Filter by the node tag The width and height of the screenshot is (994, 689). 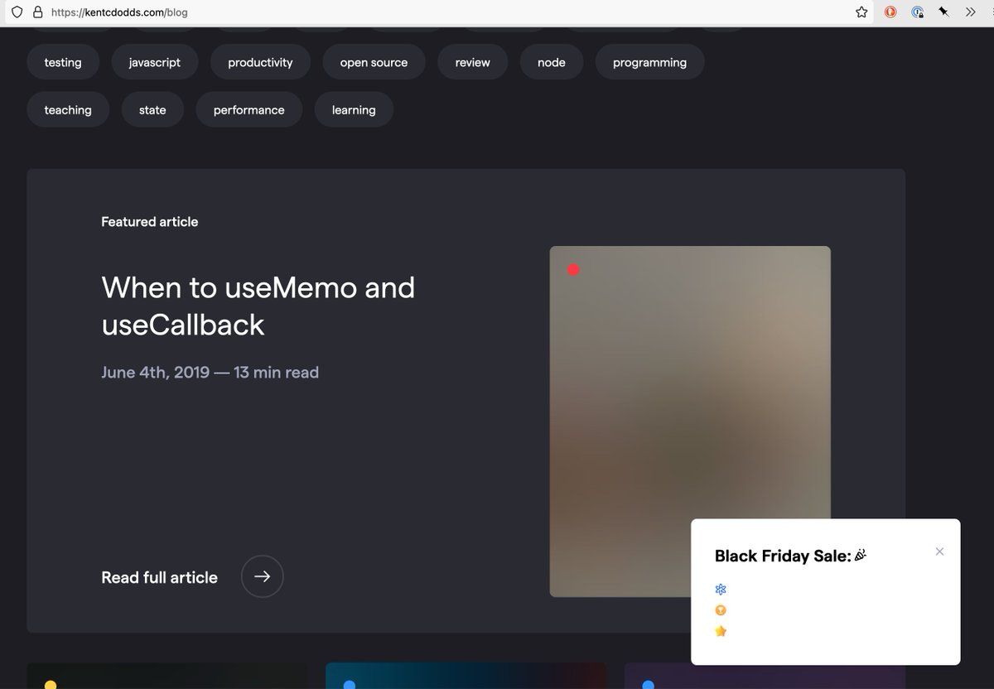pos(552,62)
